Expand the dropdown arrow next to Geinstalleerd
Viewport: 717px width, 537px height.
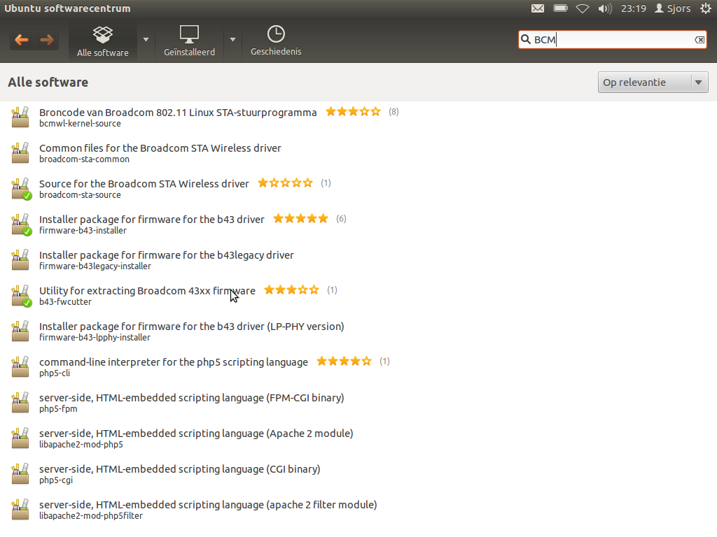pos(233,40)
